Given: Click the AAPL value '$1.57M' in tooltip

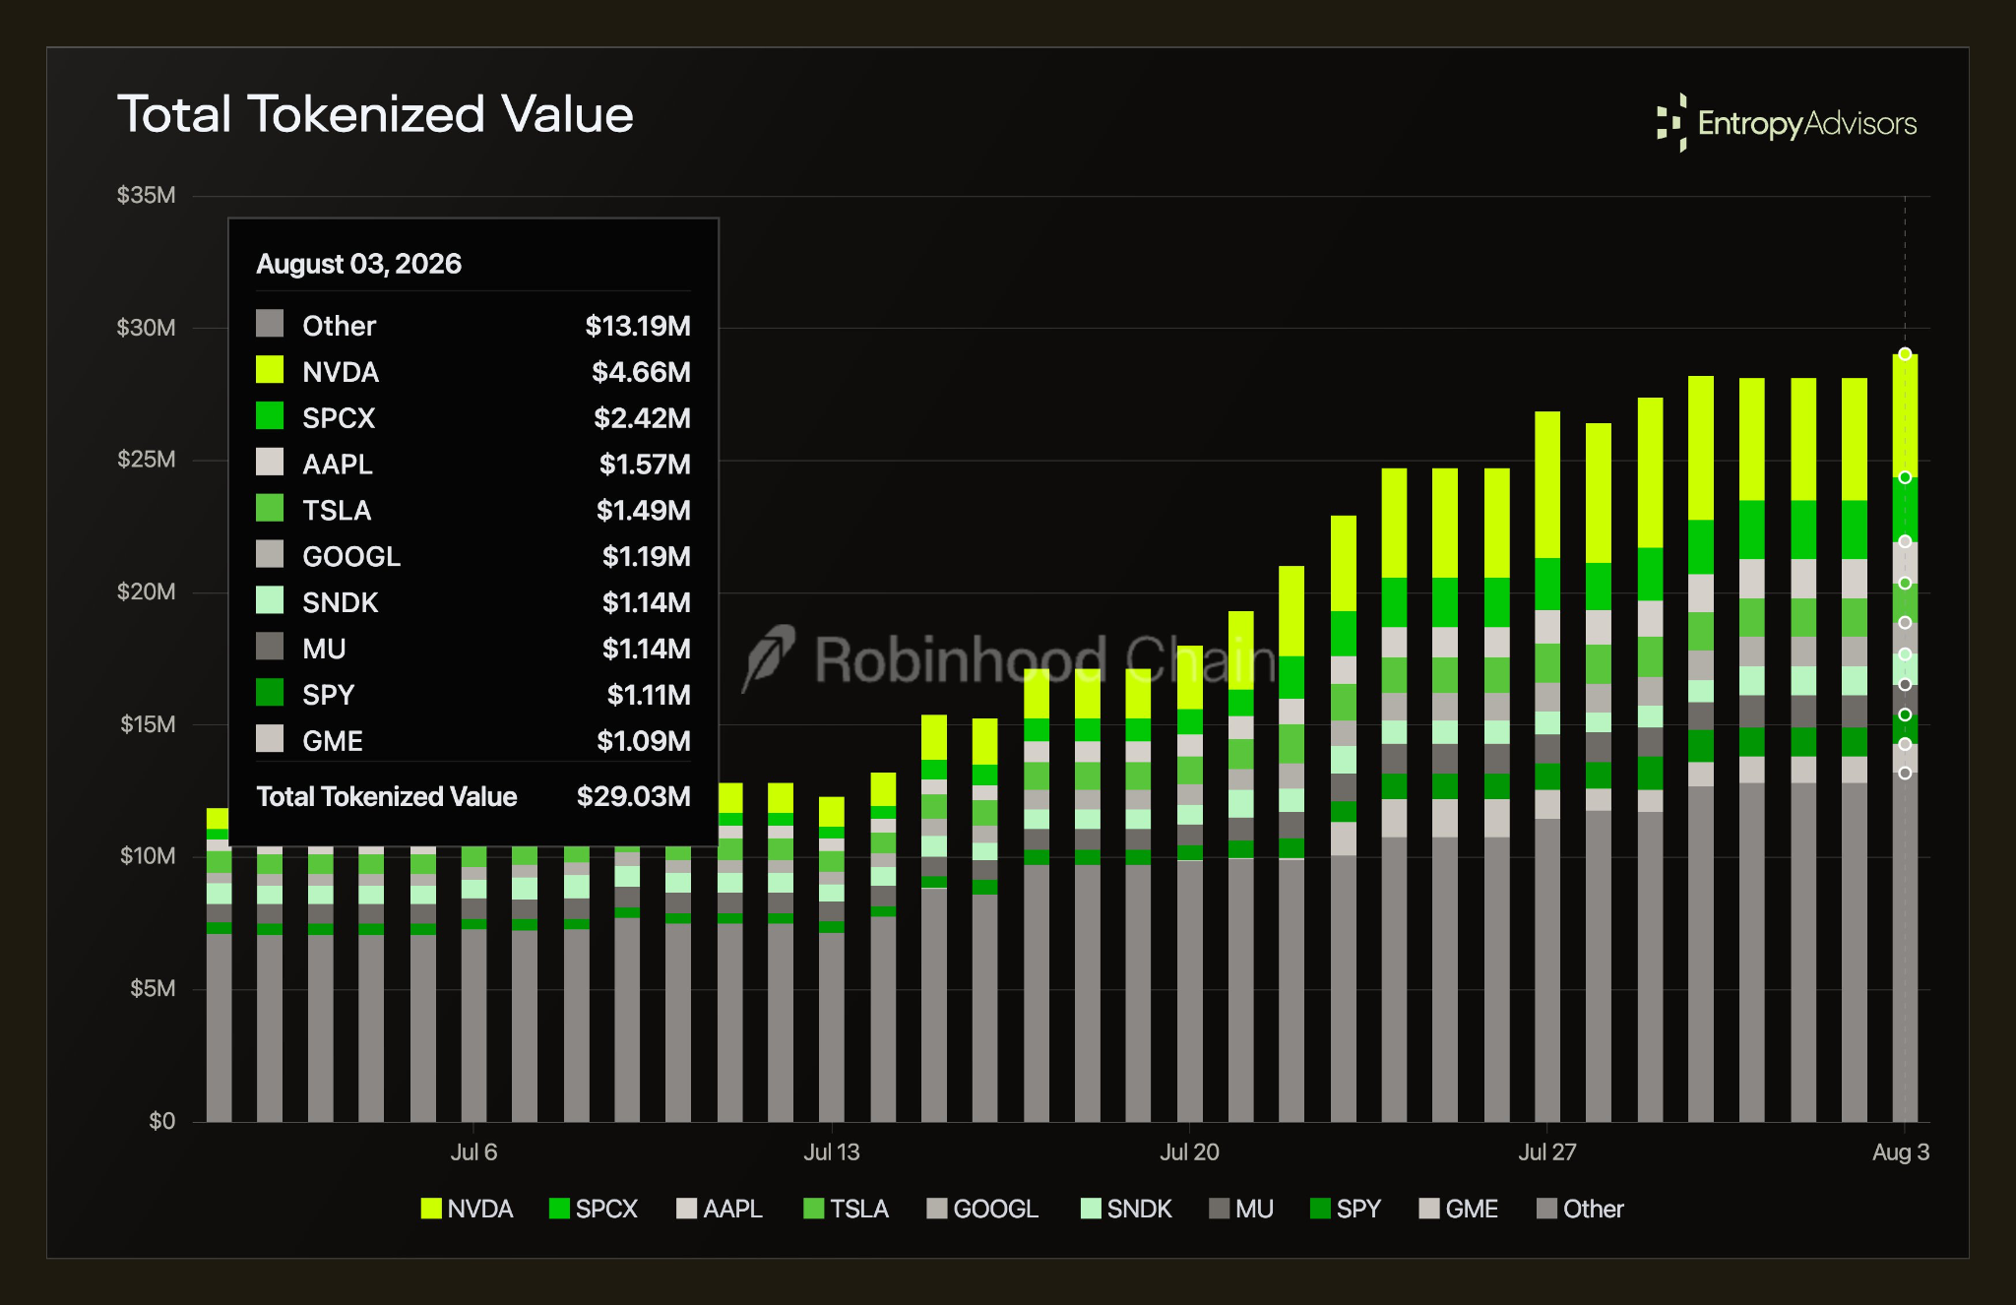Looking at the screenshot, I should tap(645, 465).
